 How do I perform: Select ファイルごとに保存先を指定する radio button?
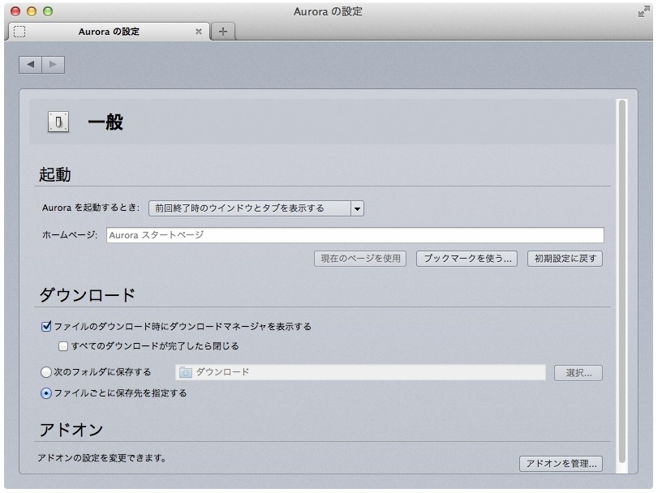(x=46, y=393)
